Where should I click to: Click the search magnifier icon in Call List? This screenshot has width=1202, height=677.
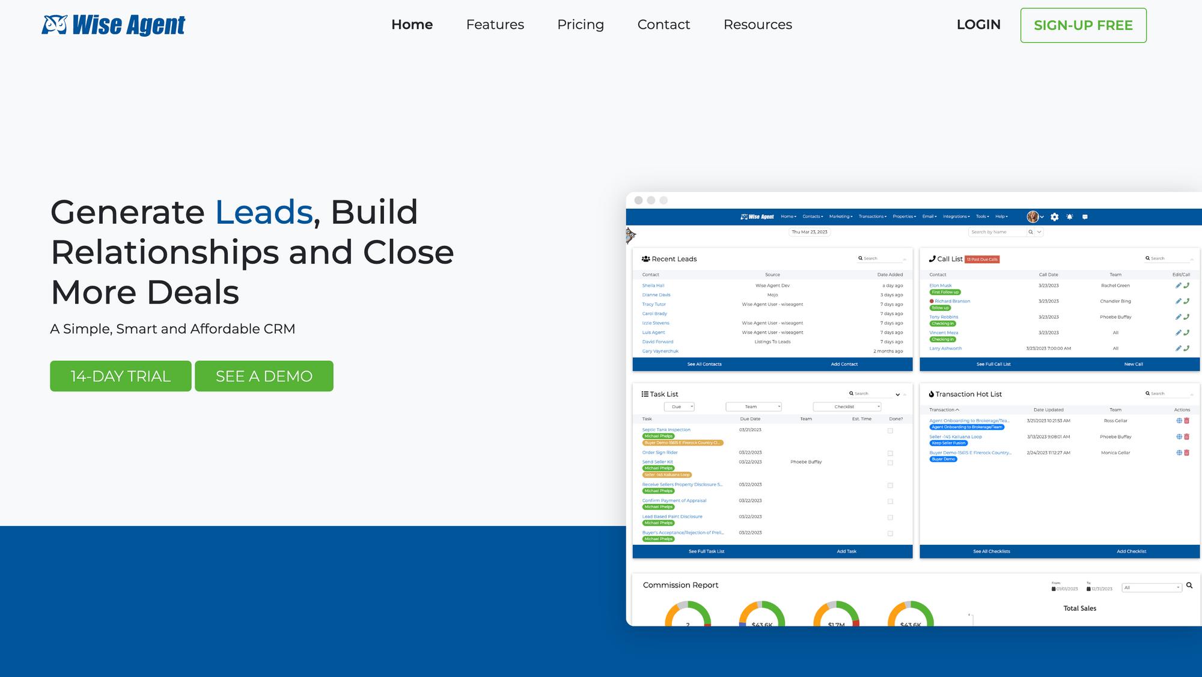(1147, 259)
